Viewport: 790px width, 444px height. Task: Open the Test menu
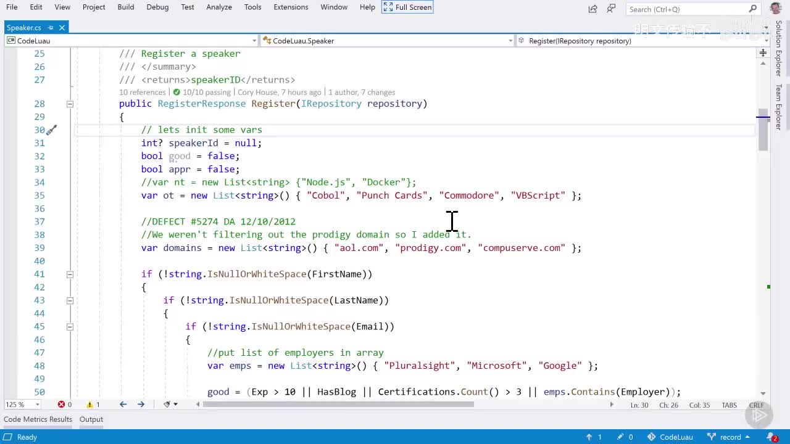[x=188, y=7]
